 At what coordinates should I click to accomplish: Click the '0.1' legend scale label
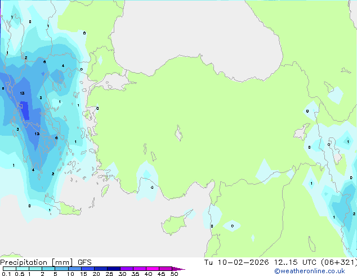[x=6, y=274]
